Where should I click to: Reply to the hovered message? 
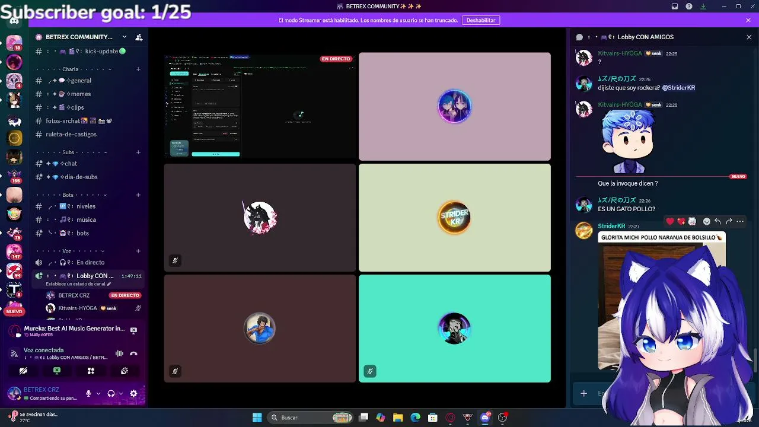coord(717,221)
